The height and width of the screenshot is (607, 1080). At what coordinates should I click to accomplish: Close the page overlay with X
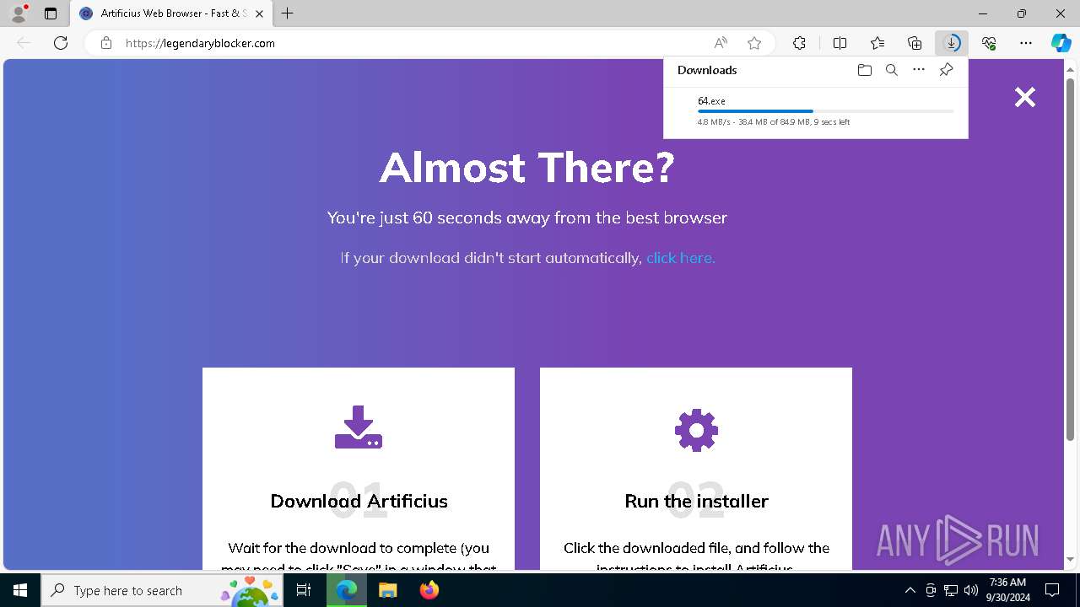1025,98
